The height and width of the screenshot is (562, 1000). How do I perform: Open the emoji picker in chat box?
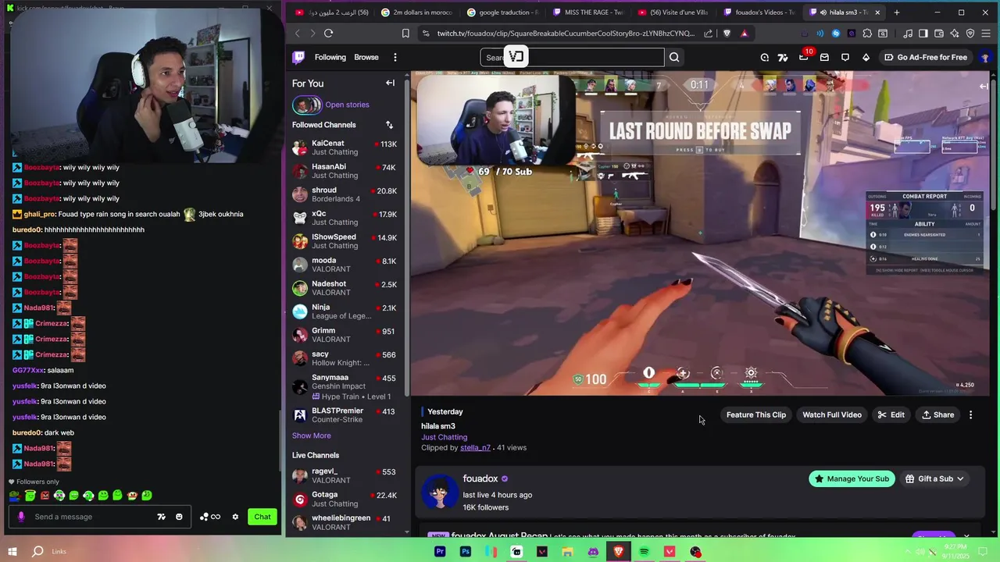click(179, 517)
